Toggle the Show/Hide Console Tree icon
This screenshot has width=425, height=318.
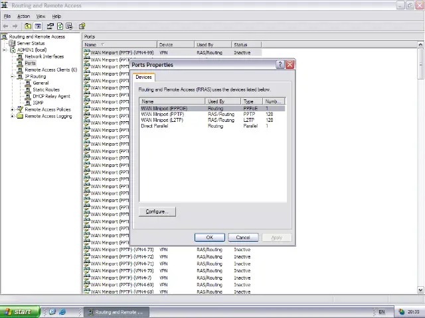coord(38,26)
